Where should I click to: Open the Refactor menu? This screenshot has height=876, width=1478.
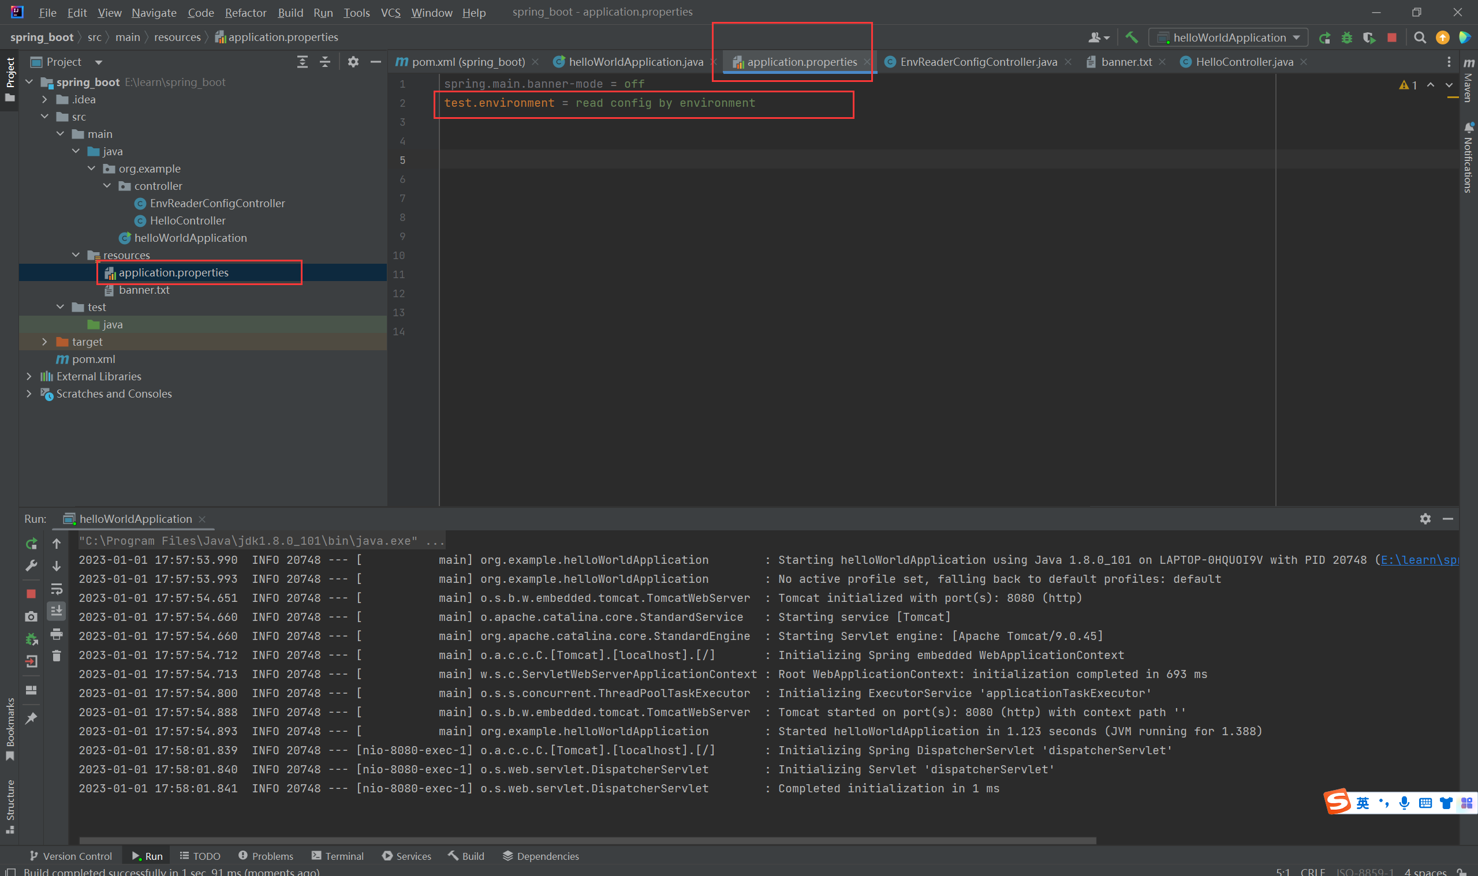pyautogui.click(x=245, y=12)
